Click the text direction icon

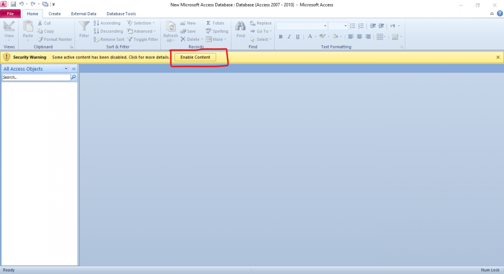point(393,26)
